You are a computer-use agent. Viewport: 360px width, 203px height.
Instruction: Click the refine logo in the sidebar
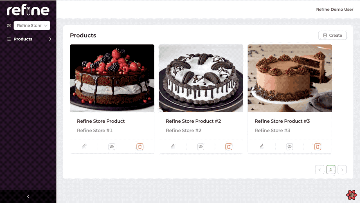[28, 11]
